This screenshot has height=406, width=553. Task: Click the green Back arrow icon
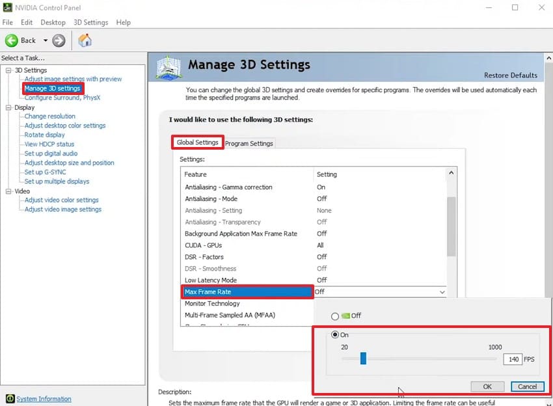pos(11,40)
